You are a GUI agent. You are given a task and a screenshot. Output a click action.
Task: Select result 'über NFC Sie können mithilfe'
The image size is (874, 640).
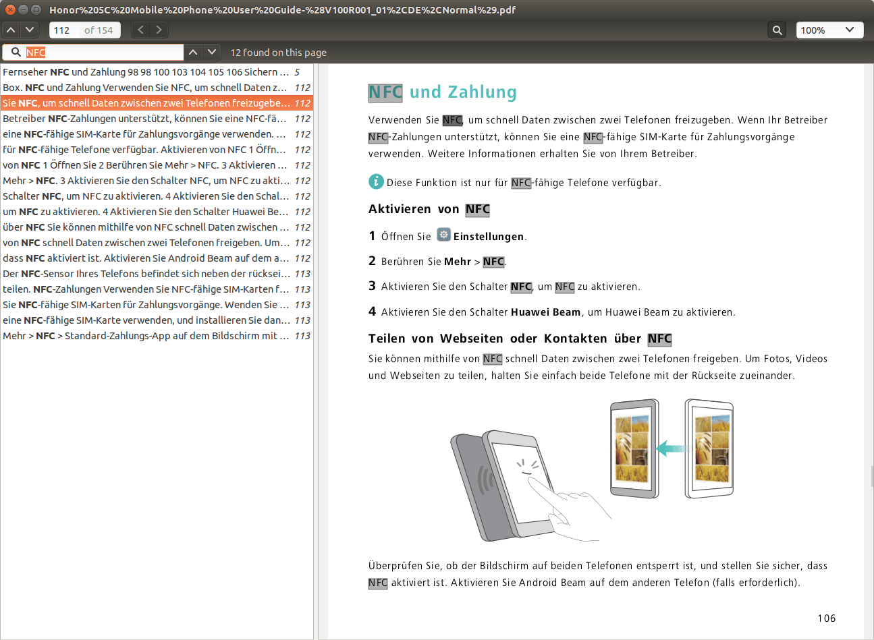point(157,227)
